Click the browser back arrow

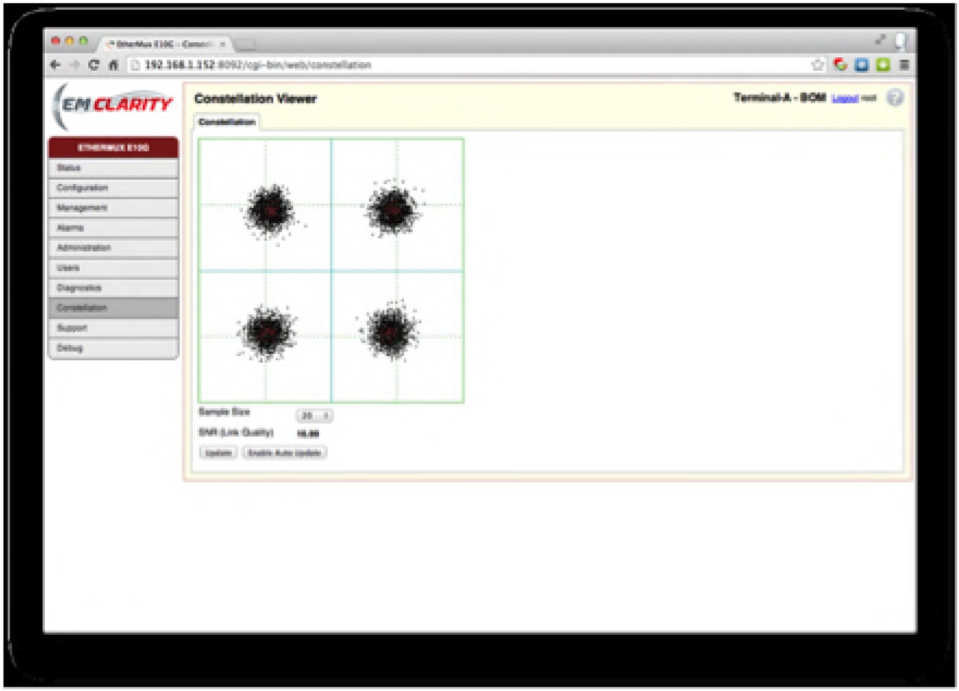tap(56, 65)
